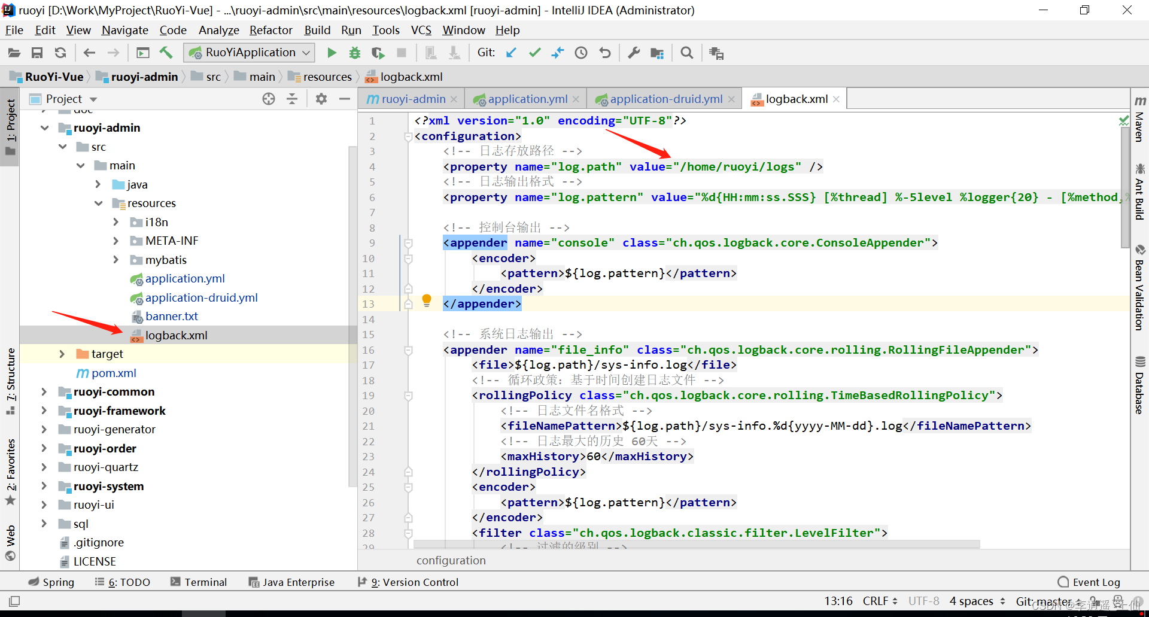Toggle the 2: Favorites tool window
Viewport: 1149px width, 617px height.
(10, 472)
